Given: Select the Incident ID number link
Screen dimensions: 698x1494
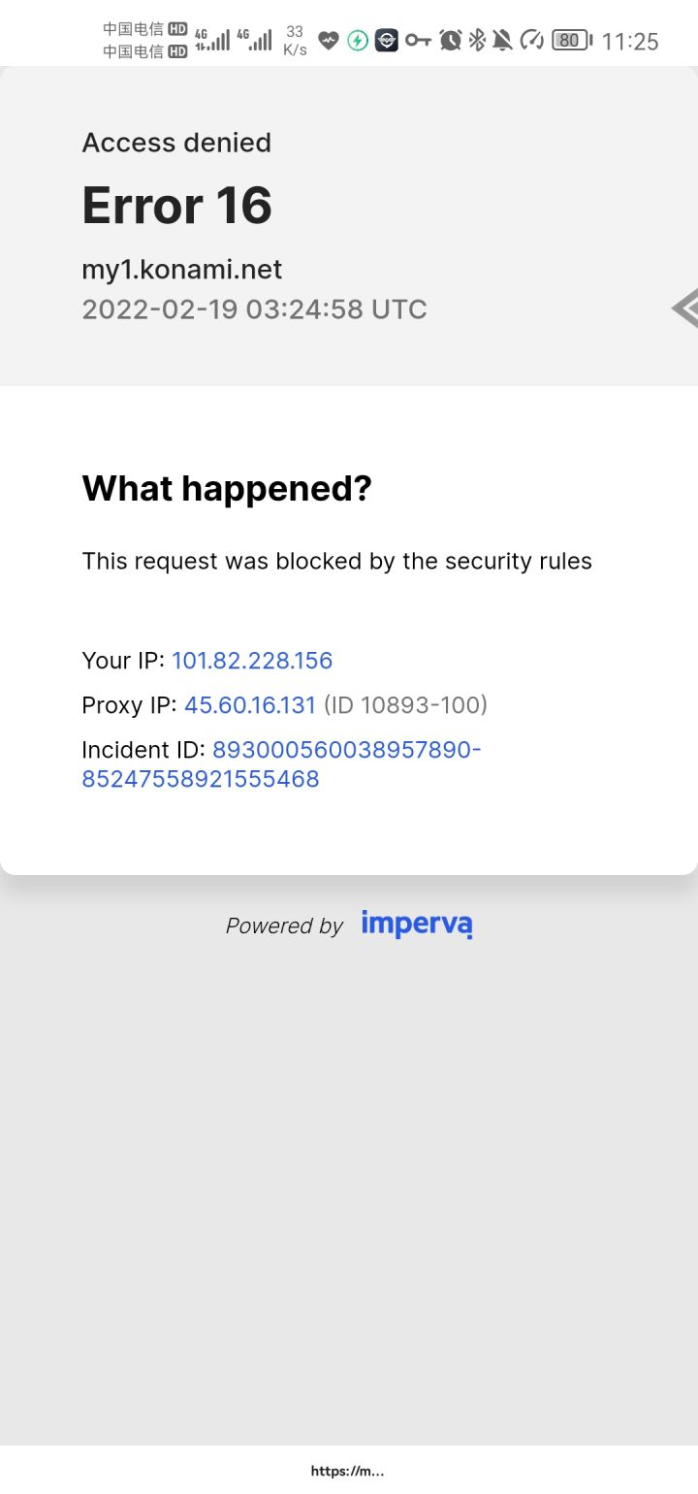Looking at the screenshot, I should (x=281, y=764).
